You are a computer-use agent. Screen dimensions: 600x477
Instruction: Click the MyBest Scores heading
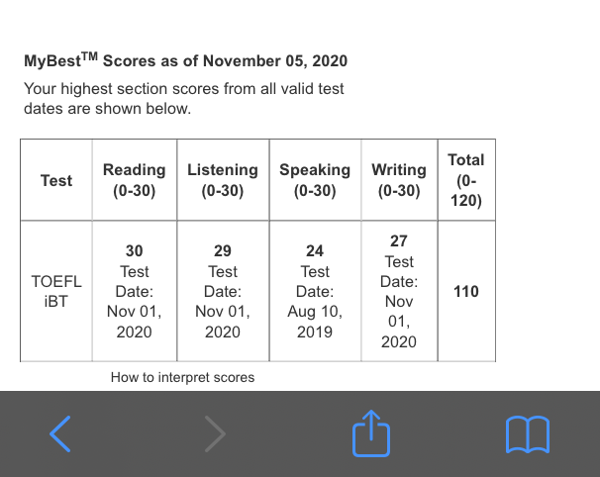pyautogui.click(x=185, y=61)
